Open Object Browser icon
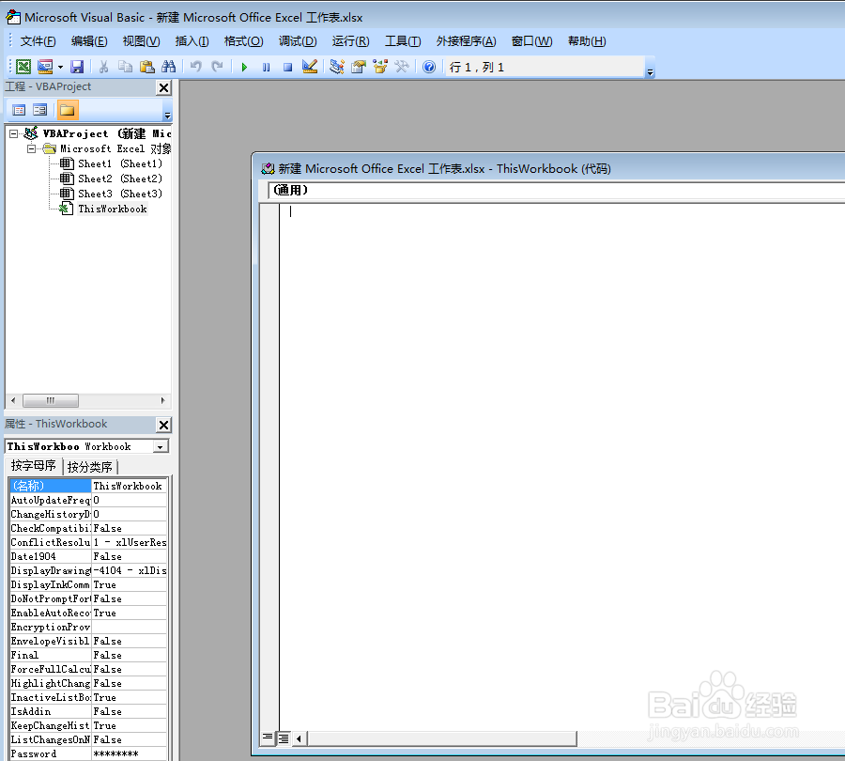Screen dimensions: 845x761 point(380,67)
